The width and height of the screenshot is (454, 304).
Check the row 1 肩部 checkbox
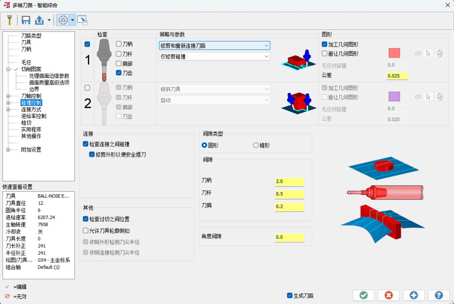tap(119, 63)
